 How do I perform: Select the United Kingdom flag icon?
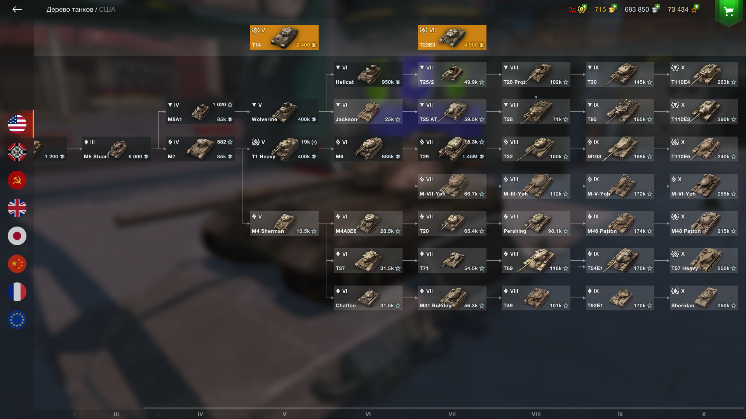pos(17,208)
